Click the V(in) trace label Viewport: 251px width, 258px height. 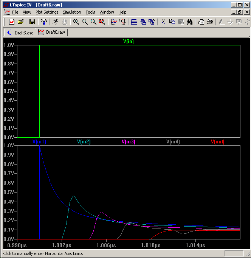[129, 42]
